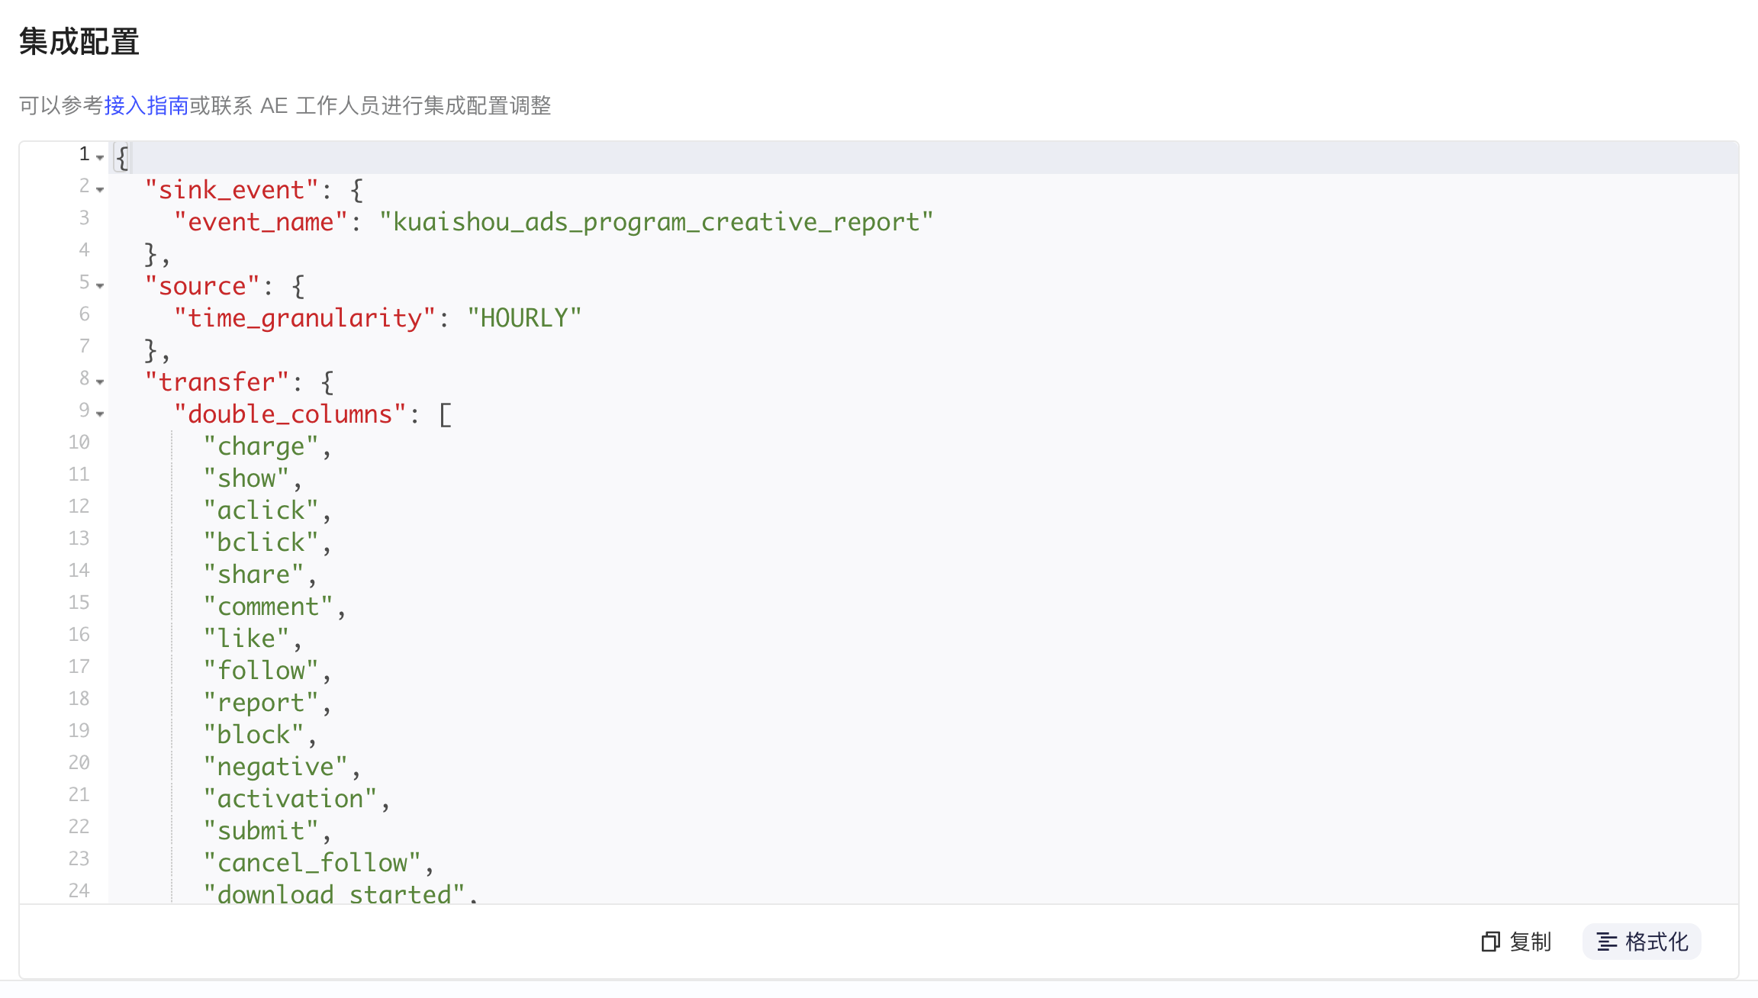Click the "bclick" entry

click(x=261, y=542)
